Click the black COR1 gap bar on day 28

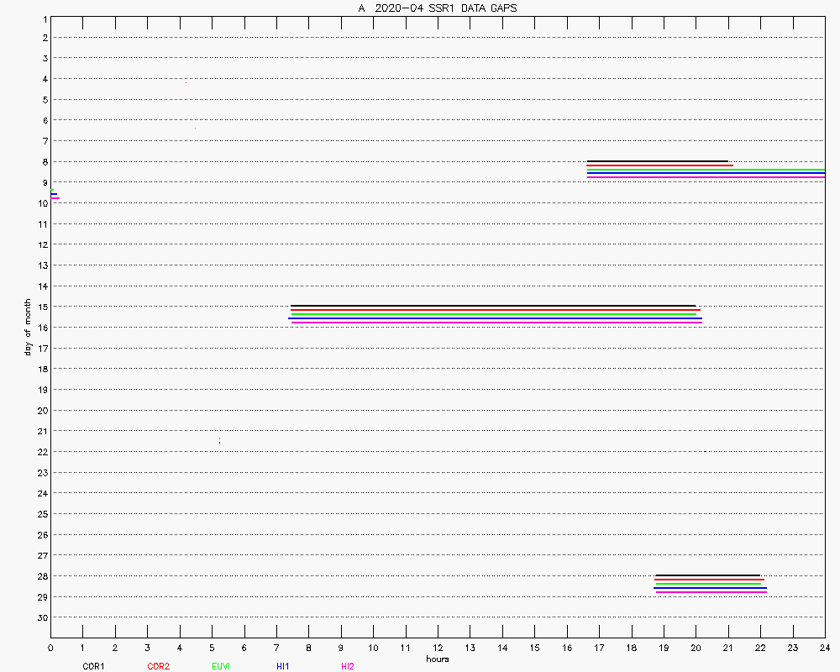[x=707, y=575]
